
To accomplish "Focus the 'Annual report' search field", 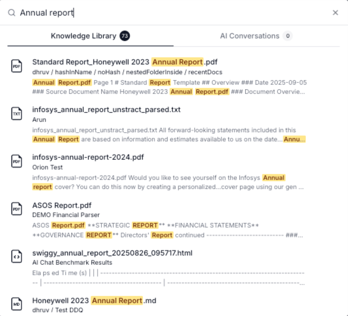I will [173, 13].
